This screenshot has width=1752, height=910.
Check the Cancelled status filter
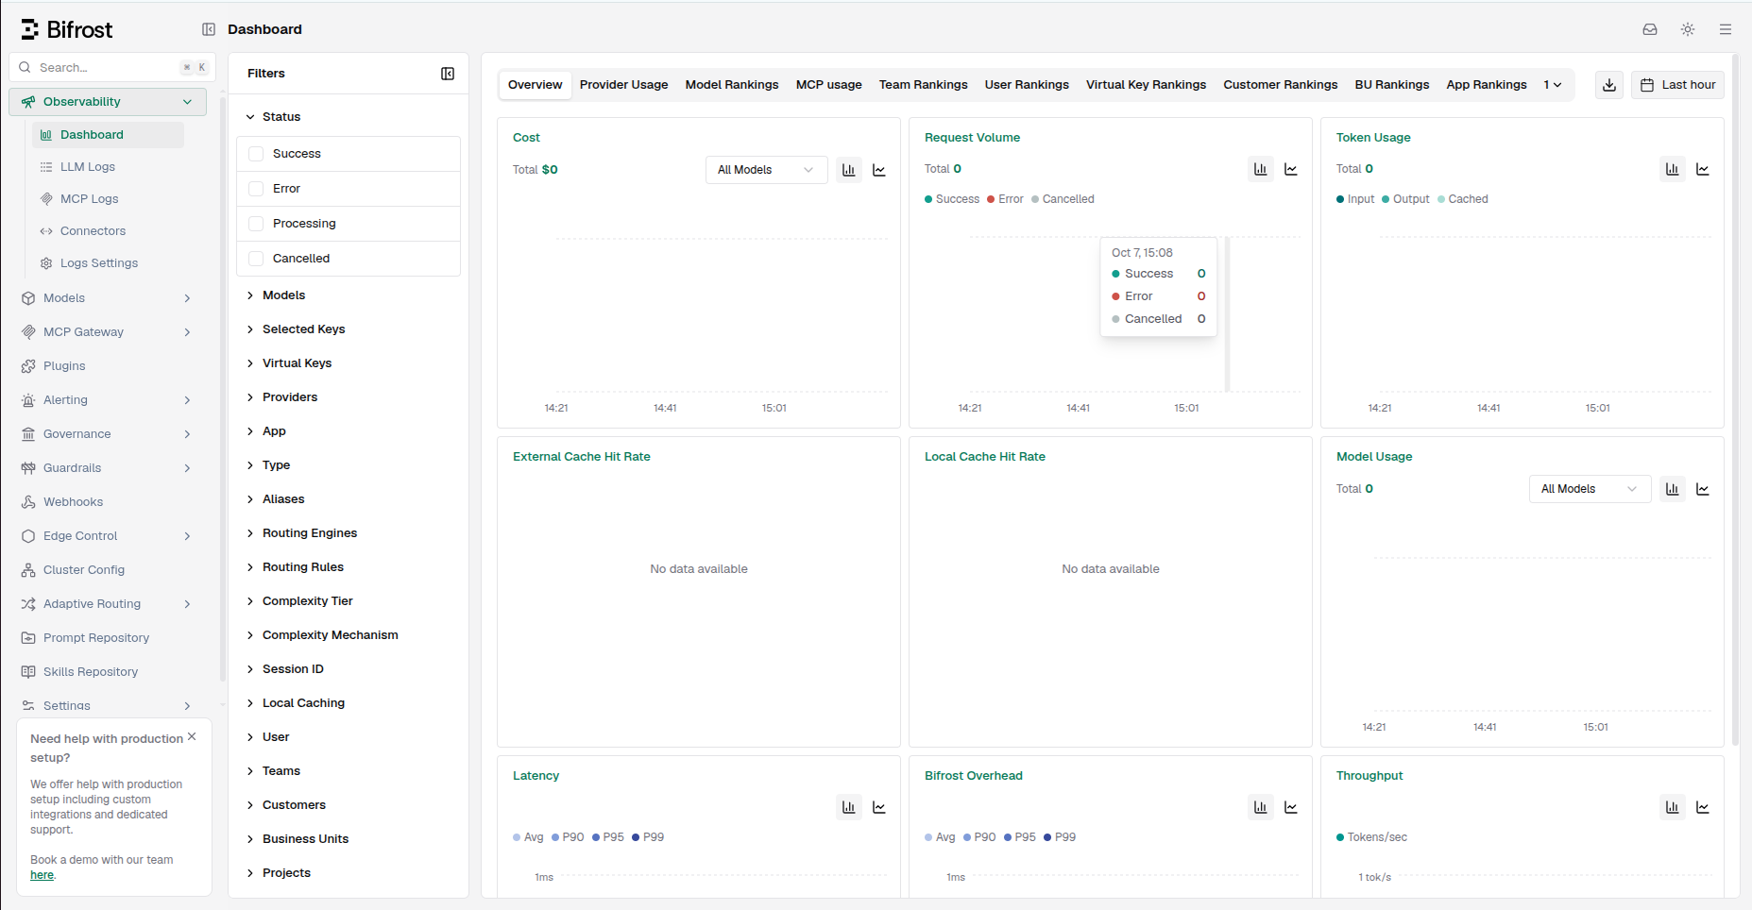256,259
